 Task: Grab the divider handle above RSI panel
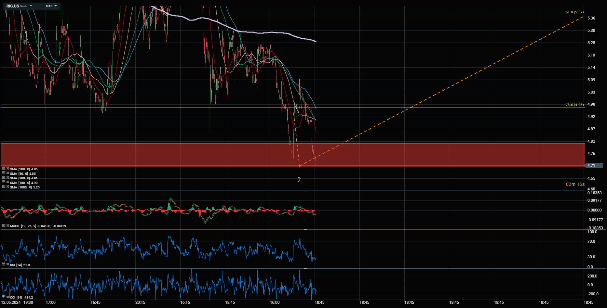(305, 230)
